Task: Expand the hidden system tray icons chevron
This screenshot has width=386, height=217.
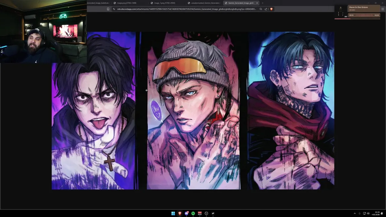Action: point(355,213)
